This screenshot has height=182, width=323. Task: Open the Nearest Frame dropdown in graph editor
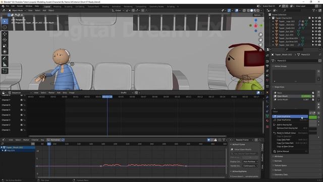[244, 140]
